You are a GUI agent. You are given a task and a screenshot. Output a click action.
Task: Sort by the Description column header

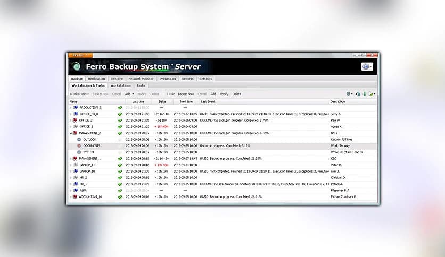click(353, 101)
